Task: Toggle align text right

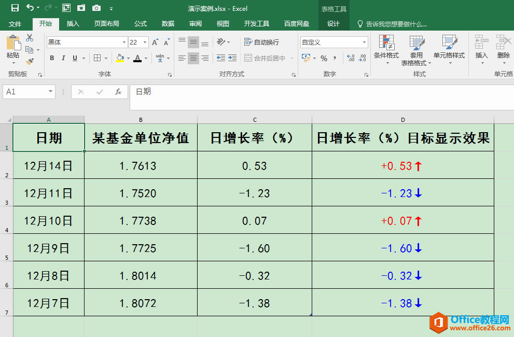Action: [x=205, y=58]
